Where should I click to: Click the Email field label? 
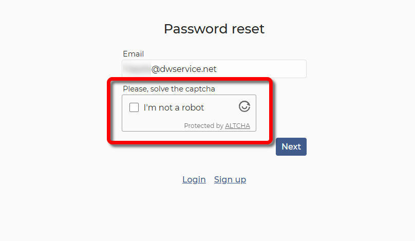point(133,54)
